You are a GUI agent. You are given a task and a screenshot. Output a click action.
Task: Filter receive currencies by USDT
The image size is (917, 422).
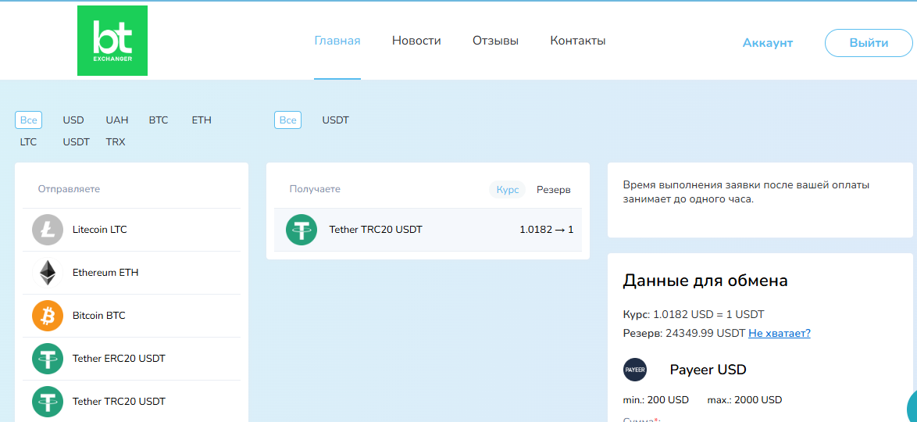[x=336, y=120]
